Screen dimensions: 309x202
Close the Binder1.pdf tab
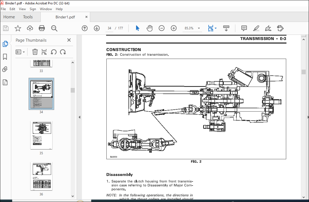point(86,17)
